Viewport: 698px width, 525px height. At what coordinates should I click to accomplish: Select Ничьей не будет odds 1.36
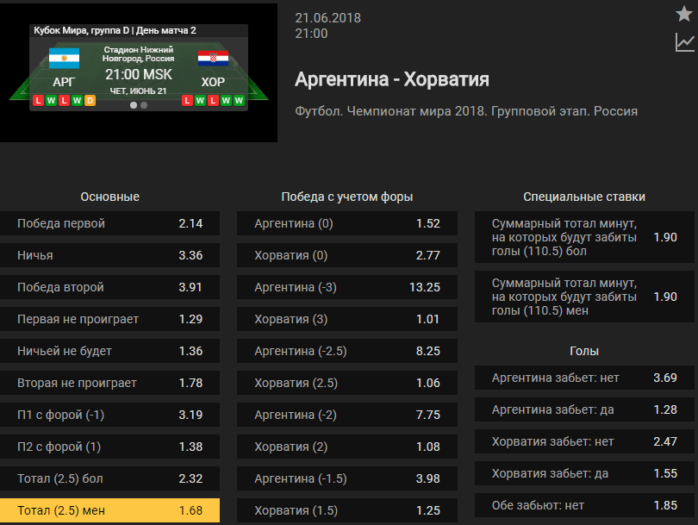tap(110, 351)
